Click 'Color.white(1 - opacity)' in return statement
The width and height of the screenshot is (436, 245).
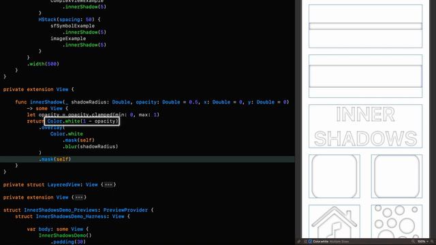coord(82,121)
